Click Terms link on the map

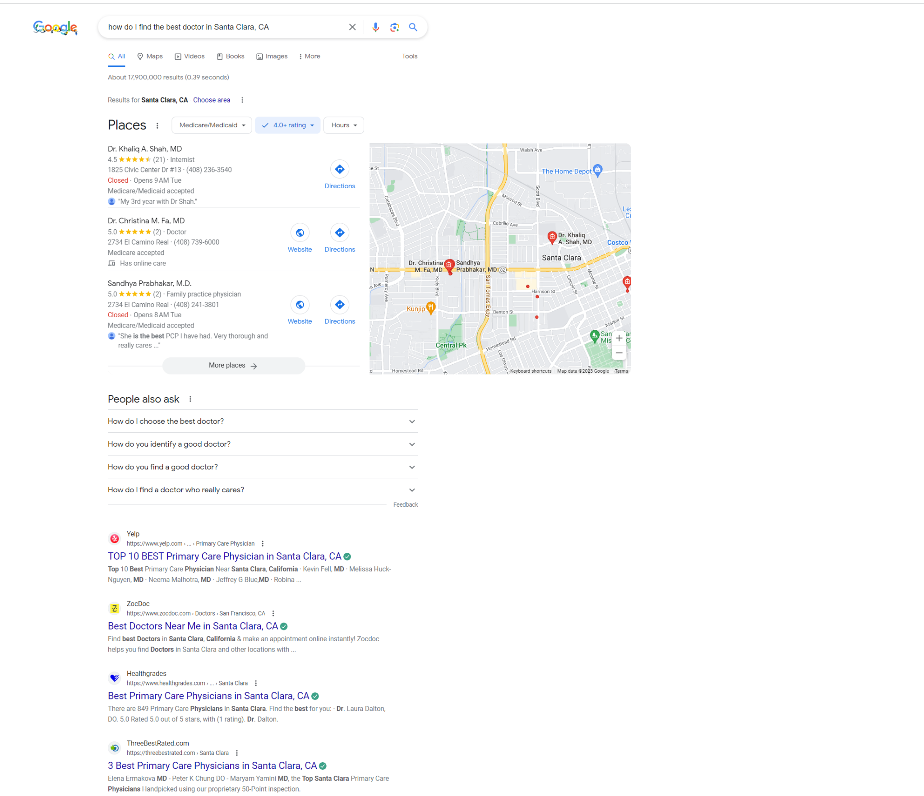point(621,371)
